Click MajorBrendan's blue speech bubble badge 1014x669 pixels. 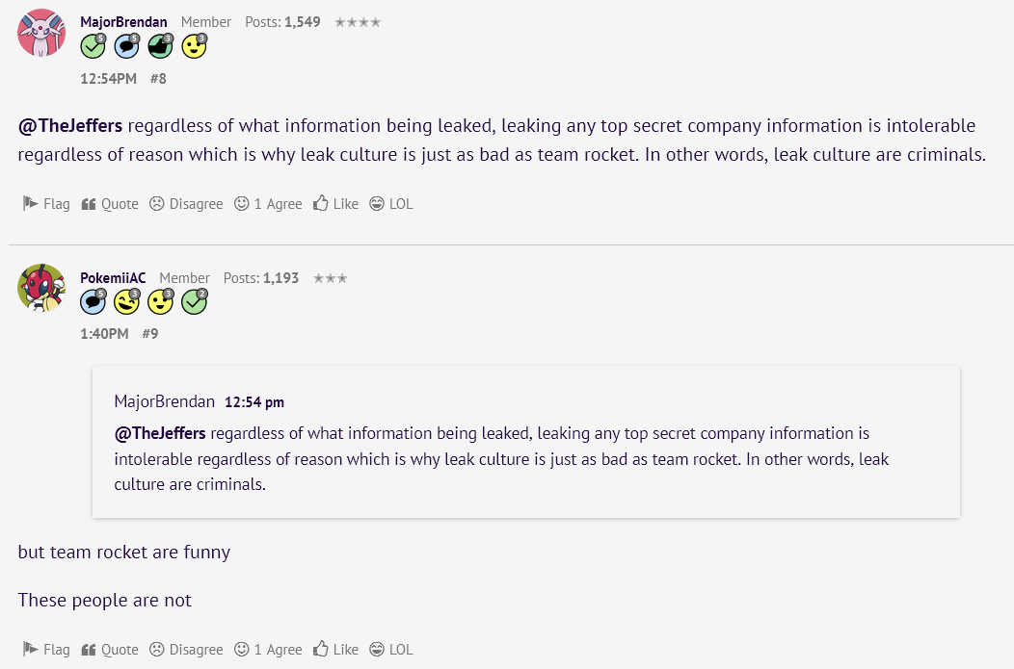click(126, 45)
